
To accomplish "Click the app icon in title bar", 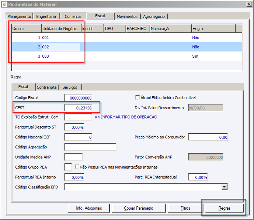I will (5, 4).
